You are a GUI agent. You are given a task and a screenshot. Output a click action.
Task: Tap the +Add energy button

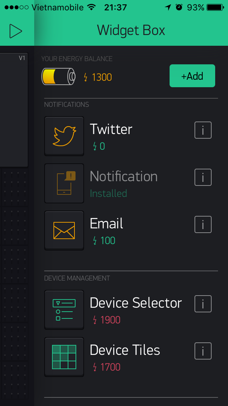192,76
